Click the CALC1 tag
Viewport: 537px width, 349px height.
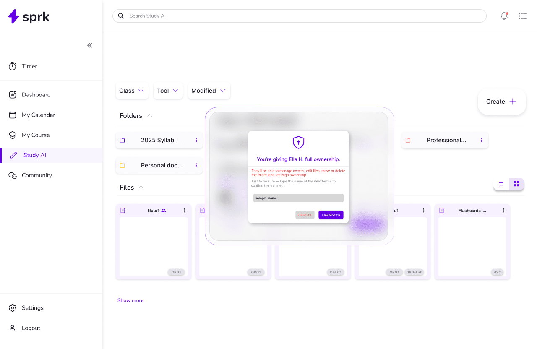coord(336,272)
